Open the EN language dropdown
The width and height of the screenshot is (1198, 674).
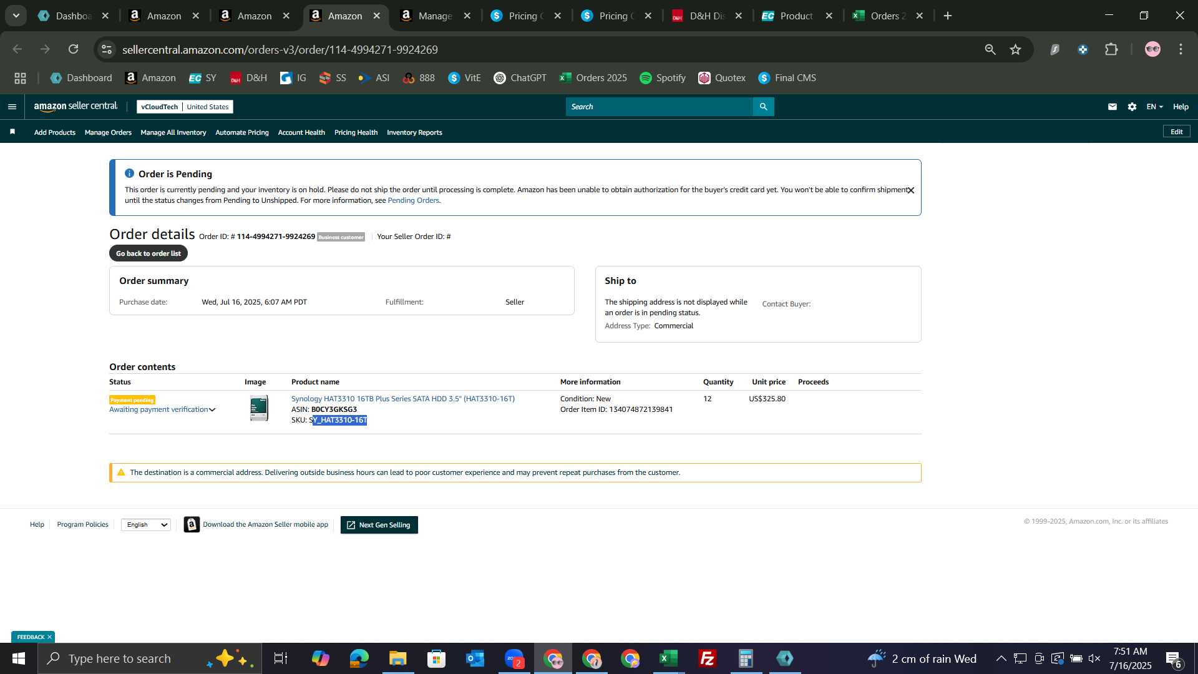click(1154, 107)
